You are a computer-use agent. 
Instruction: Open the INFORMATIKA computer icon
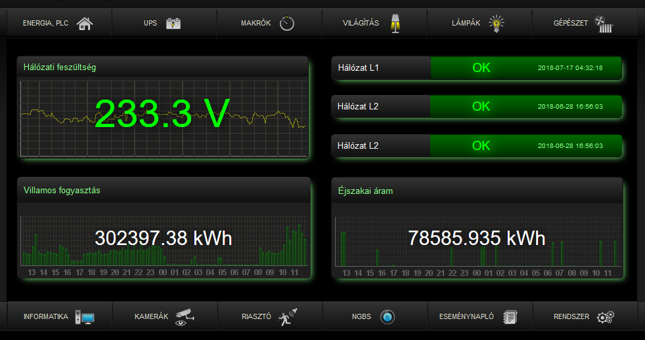(x=84, y=317)
